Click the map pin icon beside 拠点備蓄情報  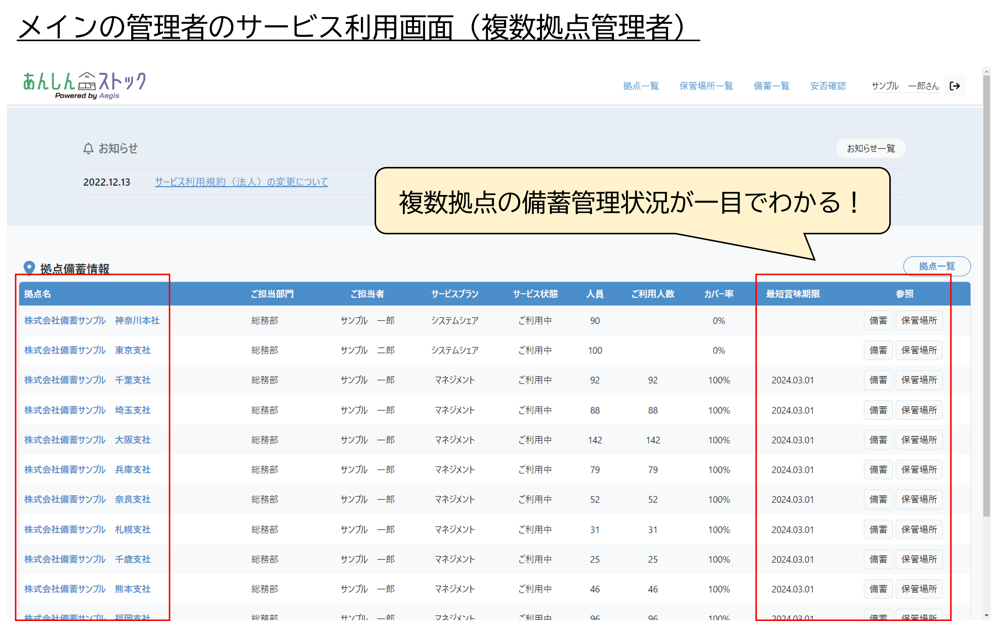tap(29, 268)
